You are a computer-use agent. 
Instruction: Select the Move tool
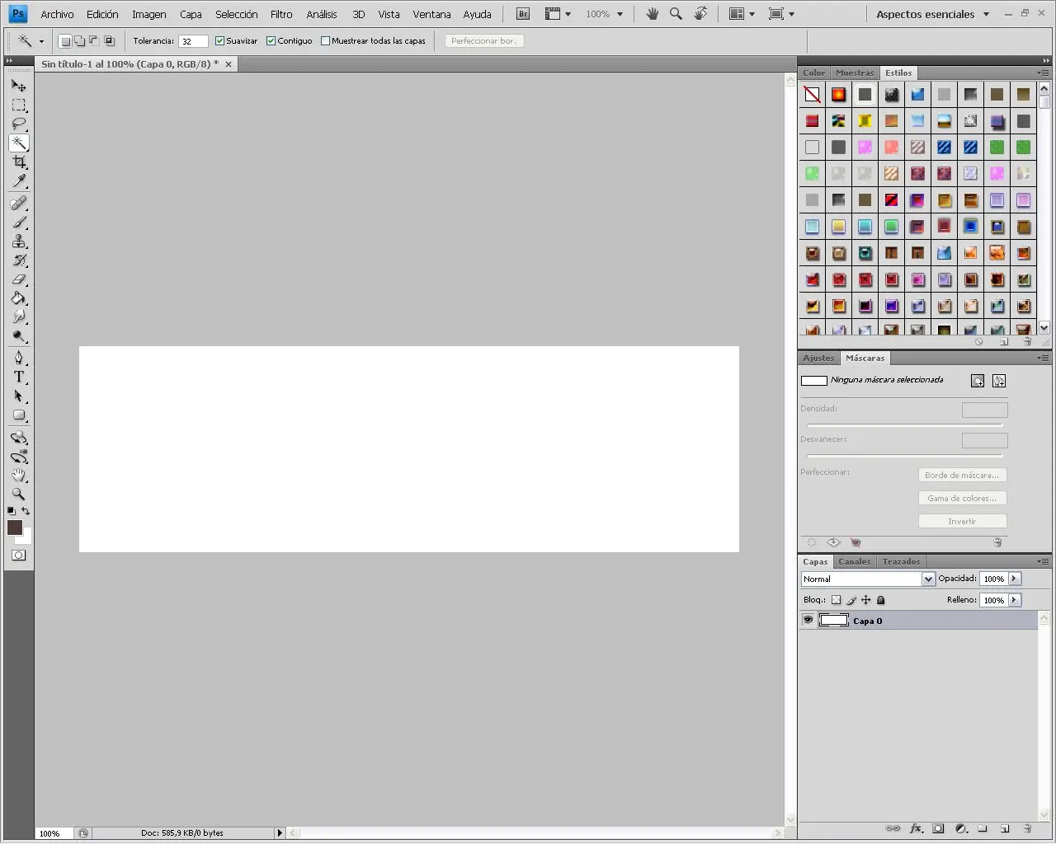(x=19, y=86)
